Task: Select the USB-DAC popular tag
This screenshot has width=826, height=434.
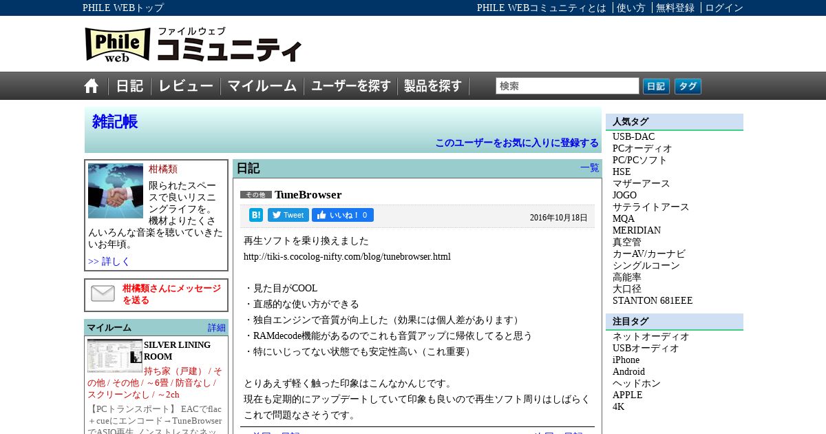Action: [634, 136]
